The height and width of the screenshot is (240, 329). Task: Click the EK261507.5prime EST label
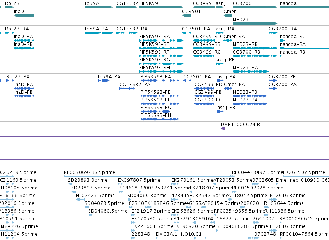point(304,172)
